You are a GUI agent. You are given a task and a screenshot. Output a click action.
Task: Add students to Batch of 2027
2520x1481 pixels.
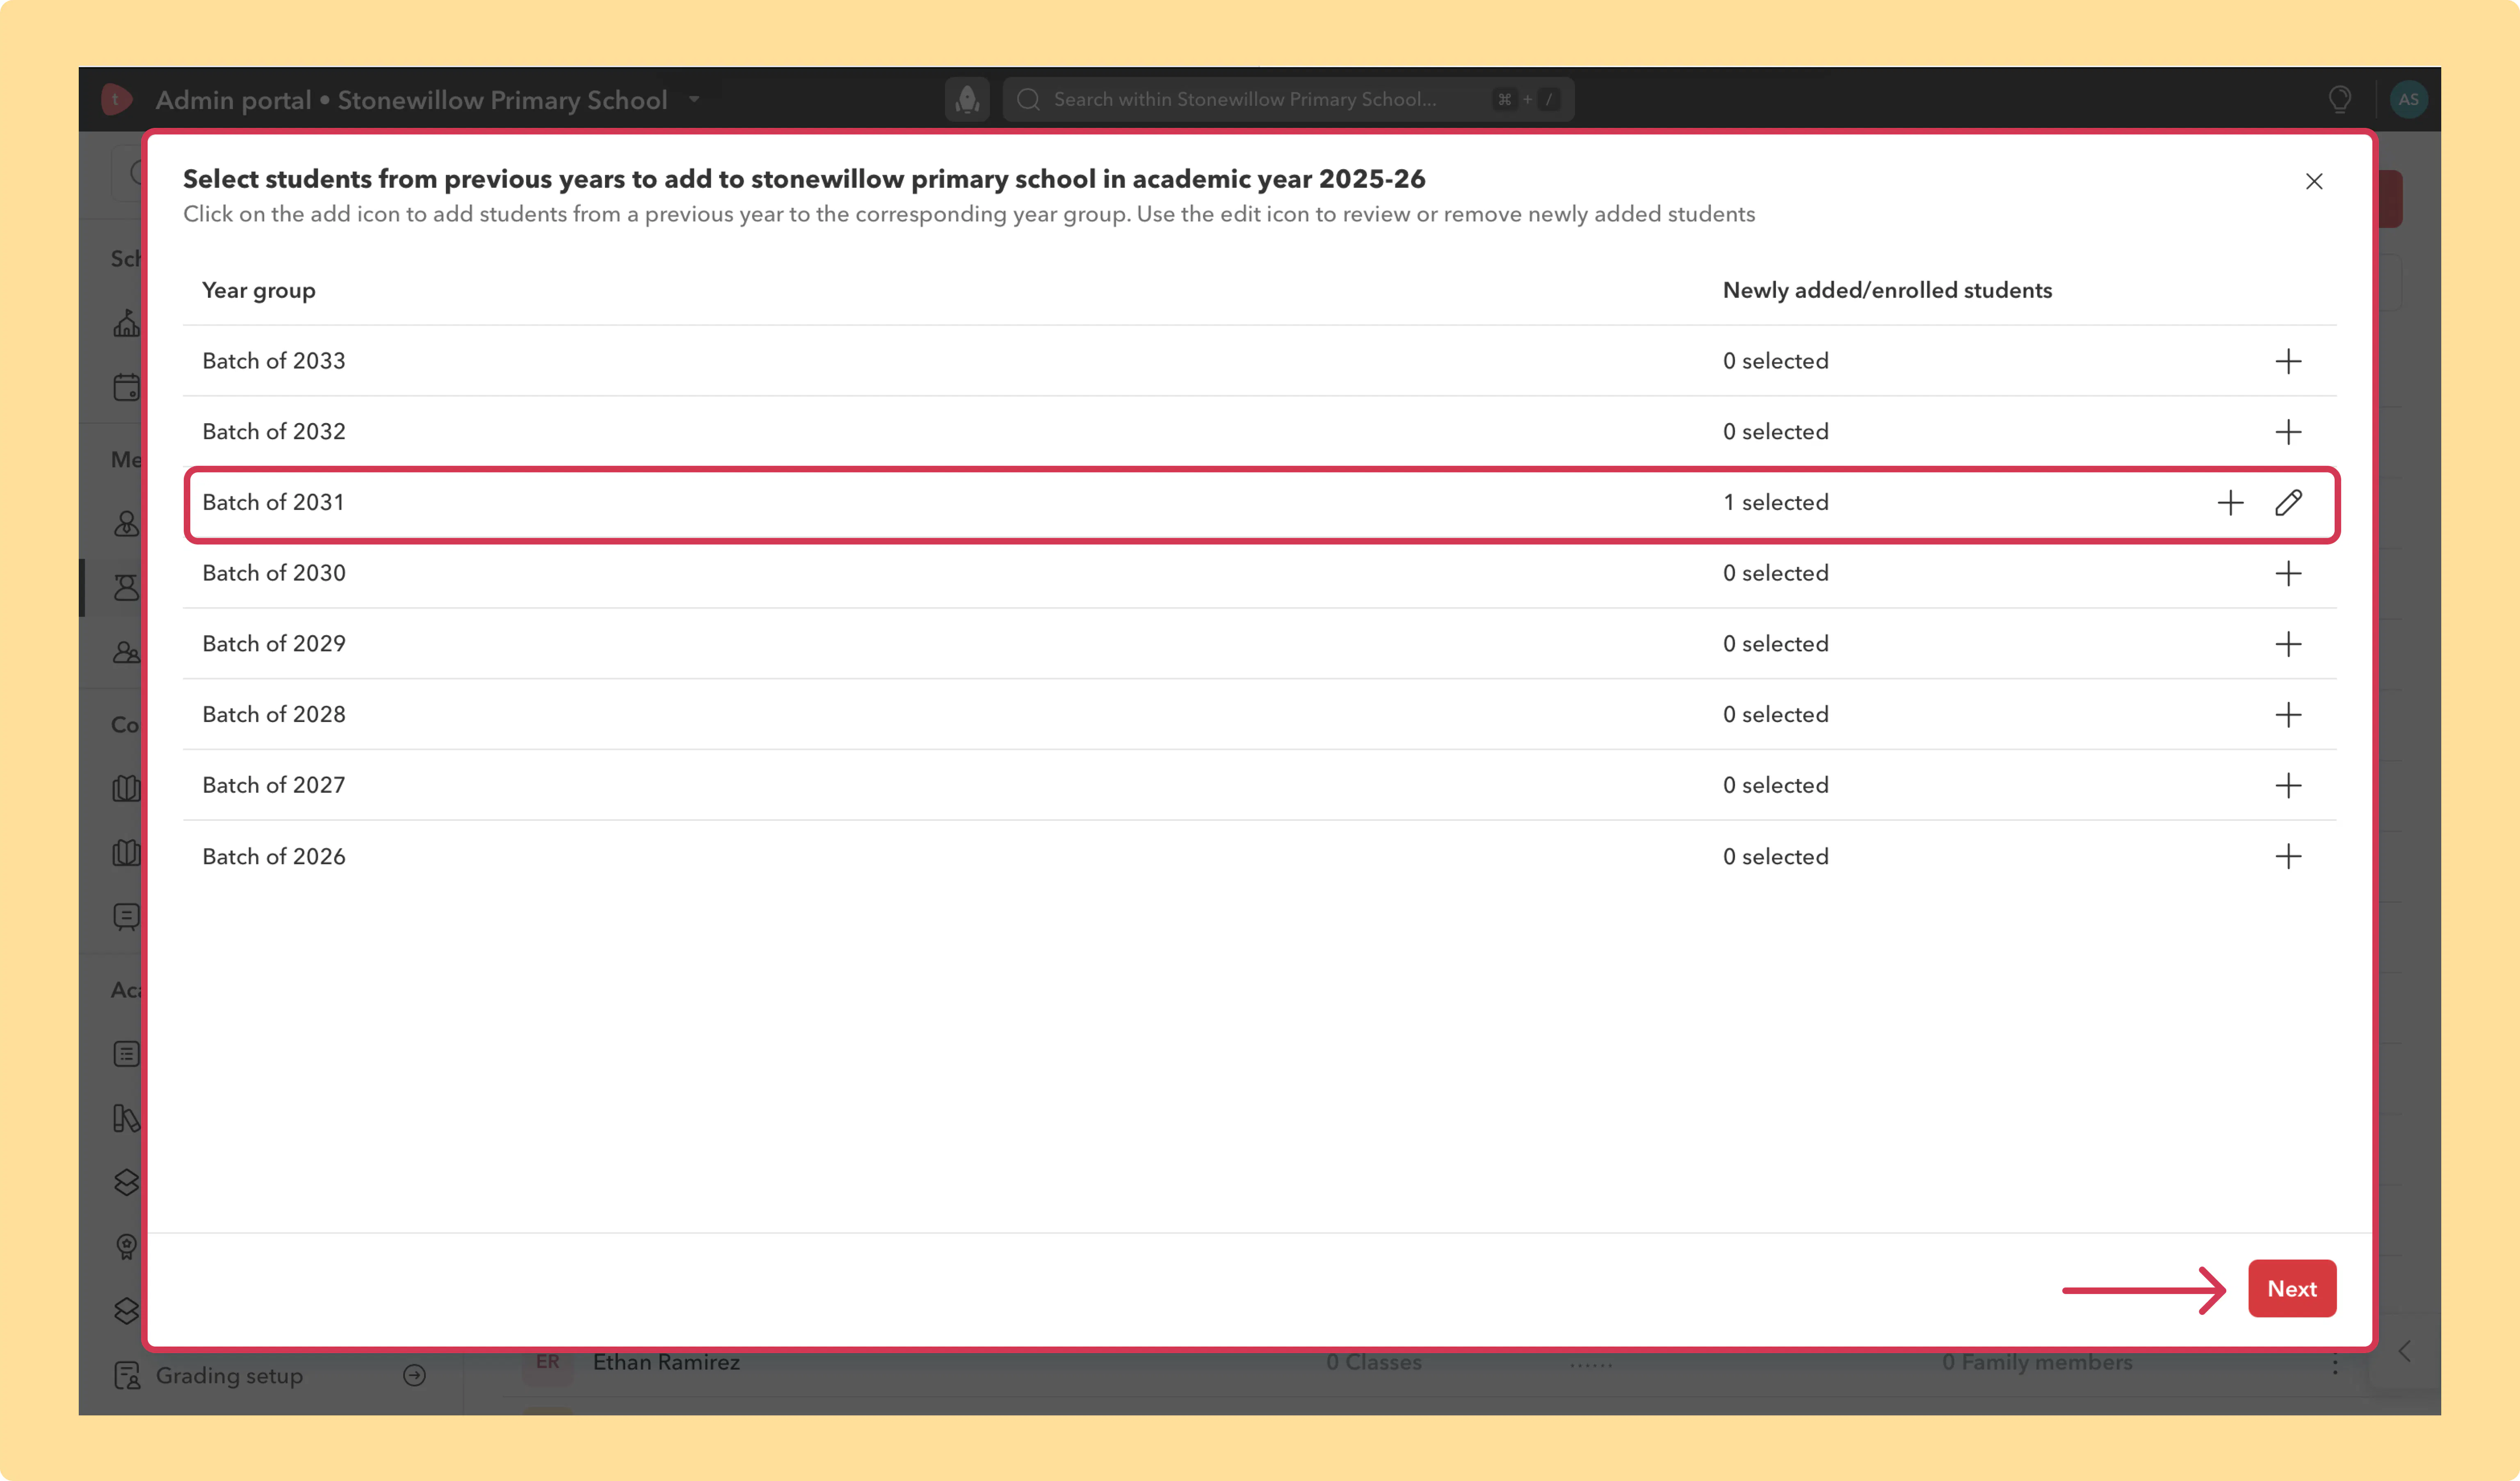[2288, 785]
